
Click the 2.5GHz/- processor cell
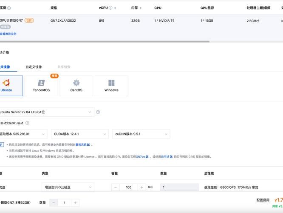tap(253, 21)
